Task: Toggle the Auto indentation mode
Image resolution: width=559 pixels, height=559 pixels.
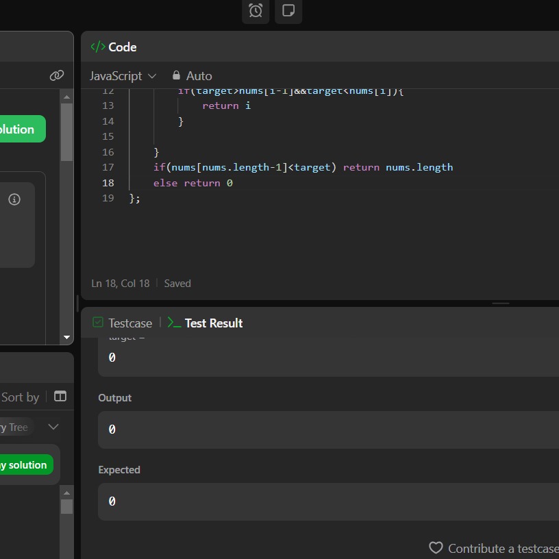Action: click(199, 75)
